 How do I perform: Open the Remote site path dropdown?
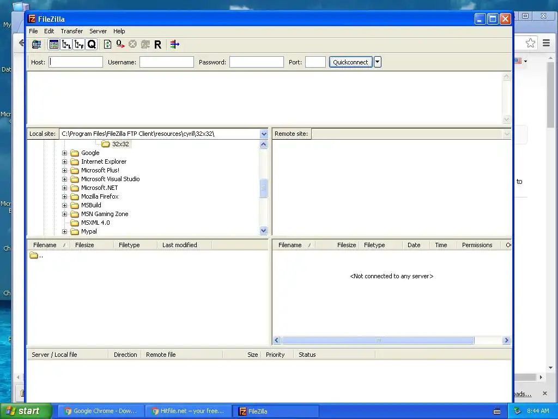click(x=507, y=134)
